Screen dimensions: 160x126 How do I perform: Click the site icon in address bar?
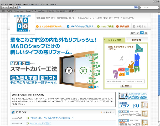pyautogui.click(x=20, y=7)
